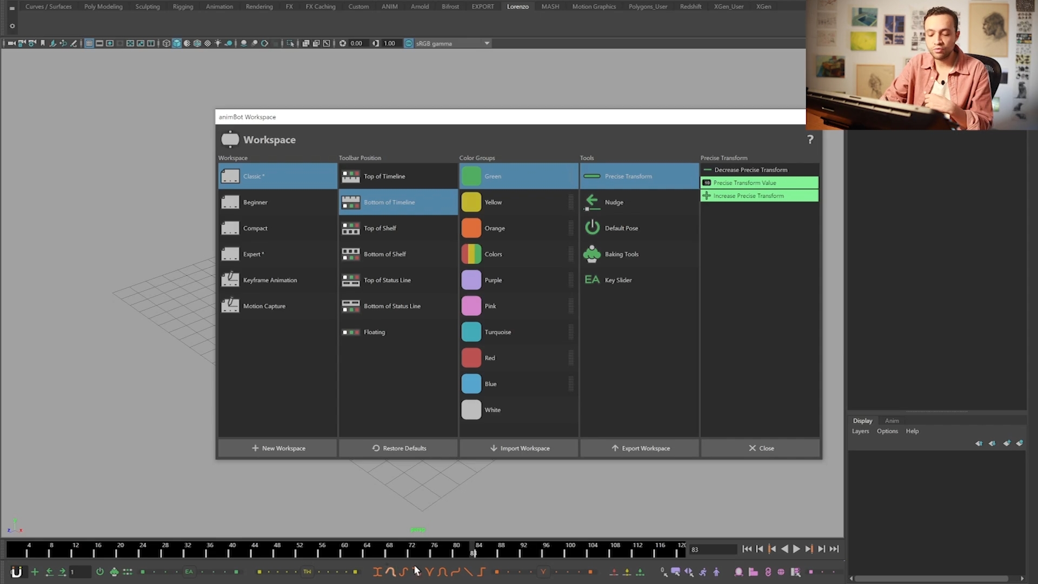Select the Turquoise color group swatch
The width and height of the screenshot is (1038, 584).
[x=471, y=332]
